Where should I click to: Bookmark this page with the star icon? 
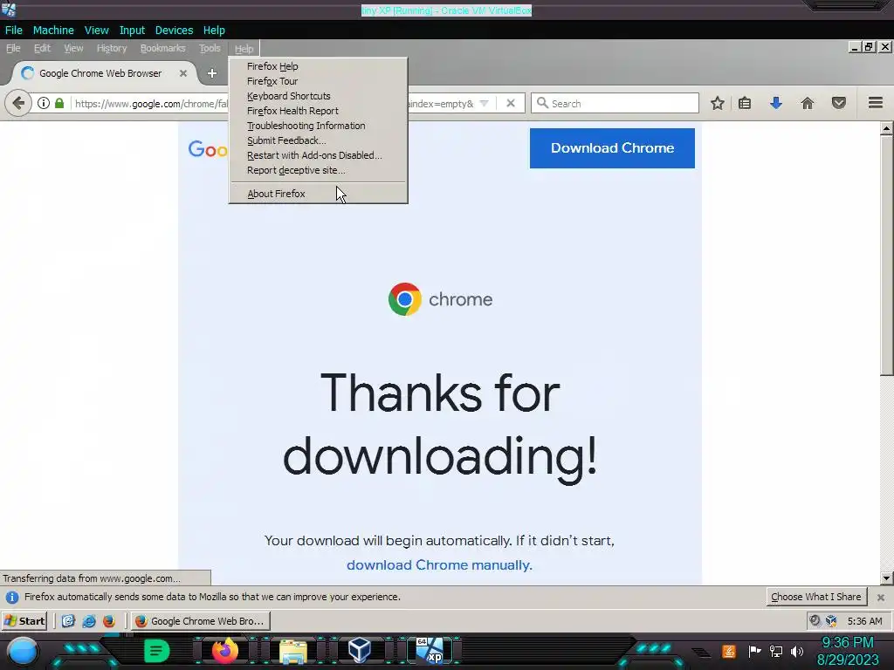point(718,103)
